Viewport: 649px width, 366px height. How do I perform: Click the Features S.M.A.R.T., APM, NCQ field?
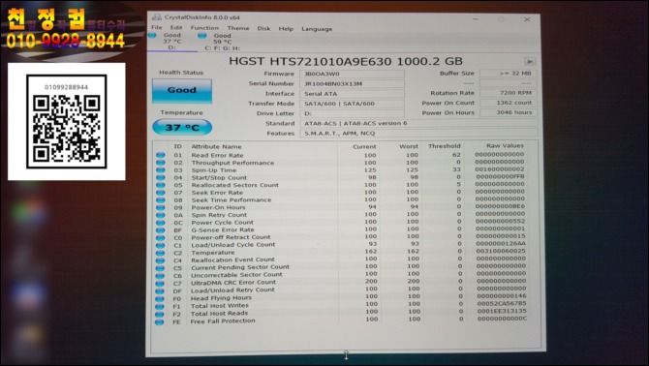418,134
